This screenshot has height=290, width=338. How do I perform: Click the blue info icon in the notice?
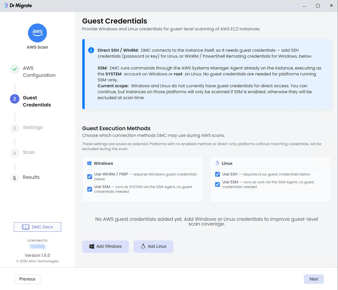(91, 50)
